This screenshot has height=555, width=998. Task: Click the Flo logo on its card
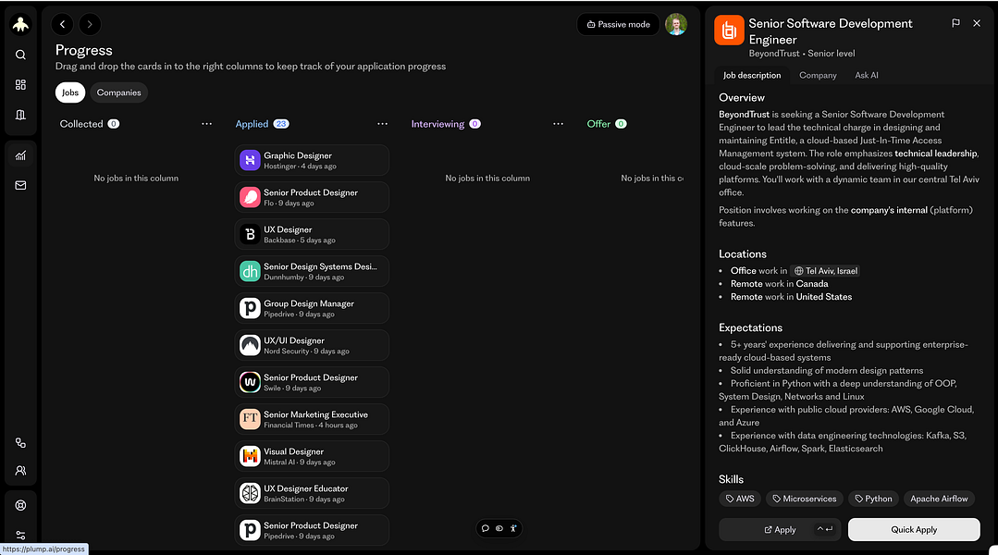pos(250,197)
